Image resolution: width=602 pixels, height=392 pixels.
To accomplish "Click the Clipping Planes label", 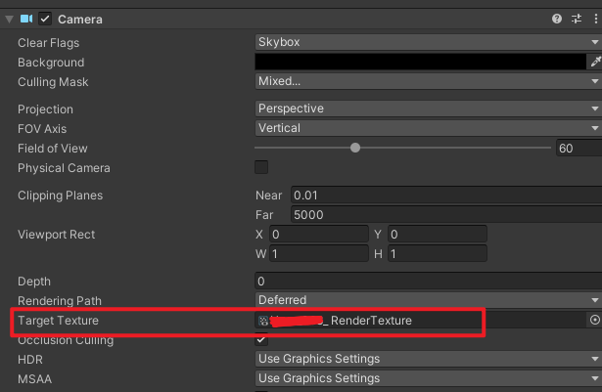I will coord(61,196).
